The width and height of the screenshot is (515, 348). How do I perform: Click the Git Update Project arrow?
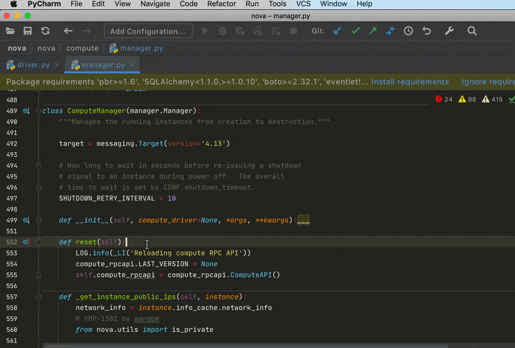point(338,31)
